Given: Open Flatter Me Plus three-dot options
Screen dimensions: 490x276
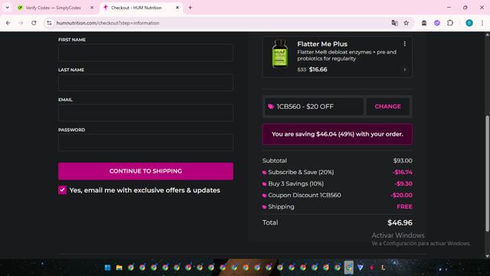Looking at the screenshot, I should tap(405, 44).
